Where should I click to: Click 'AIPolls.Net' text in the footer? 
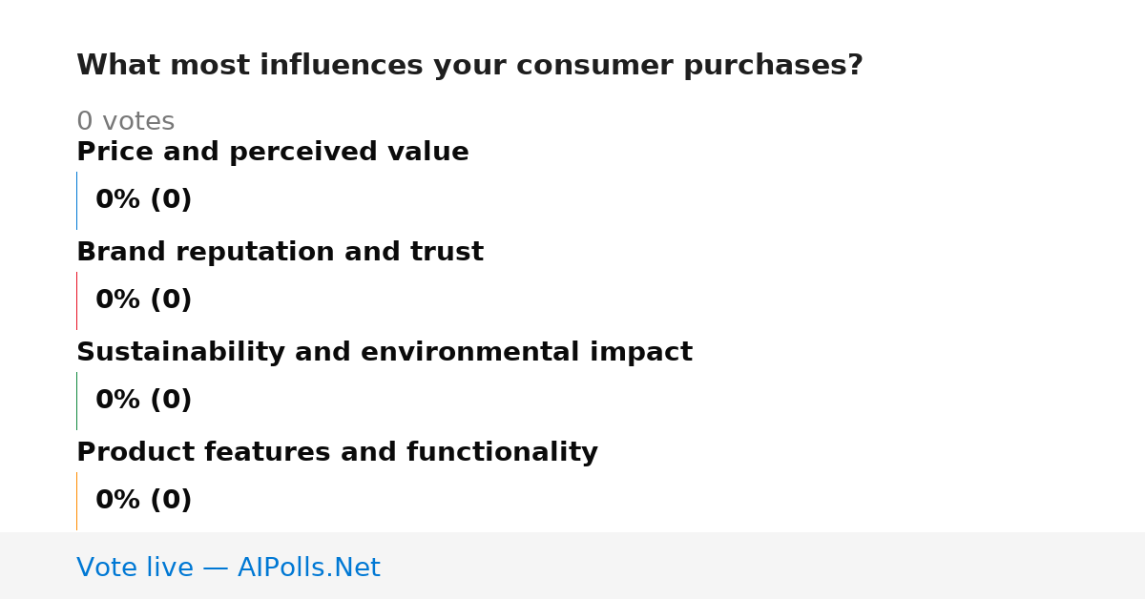pos(309,568)
